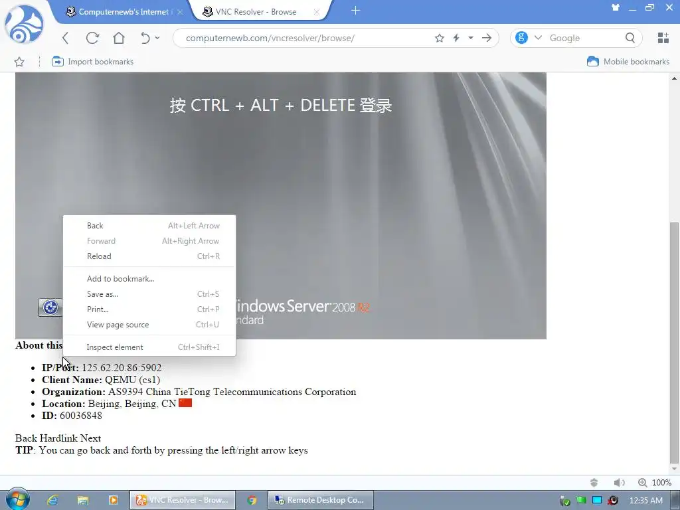Click the VNC Resolver taskbar button
680x510 pixels.
coord(183,500)
